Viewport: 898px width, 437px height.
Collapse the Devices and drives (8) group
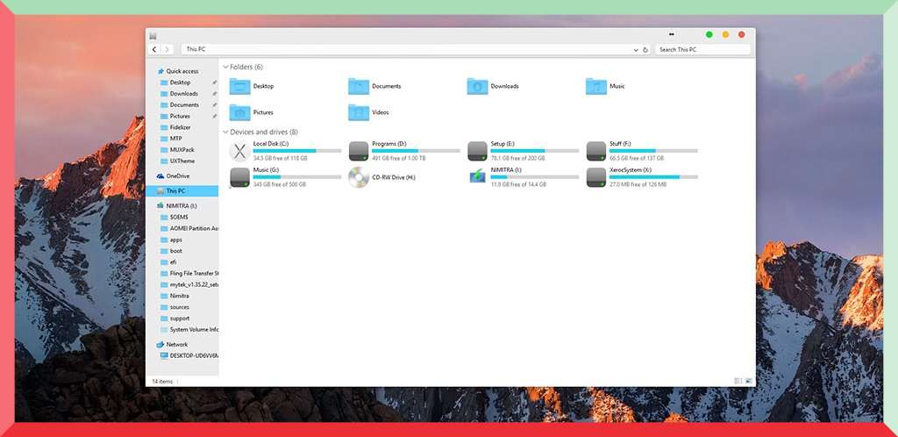(x=226, y=133)
